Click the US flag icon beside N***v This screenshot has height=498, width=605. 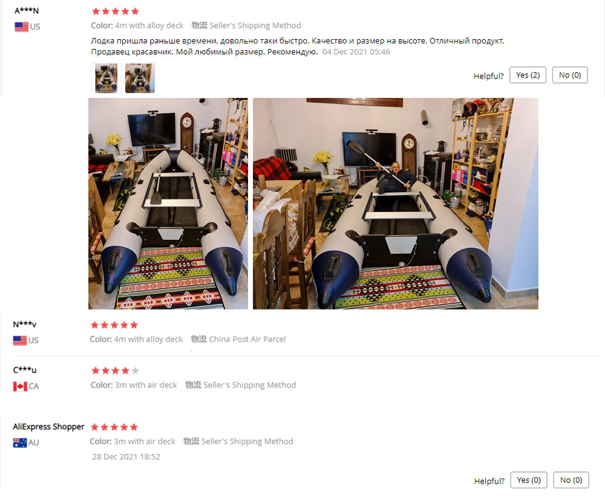click(20, 340)
